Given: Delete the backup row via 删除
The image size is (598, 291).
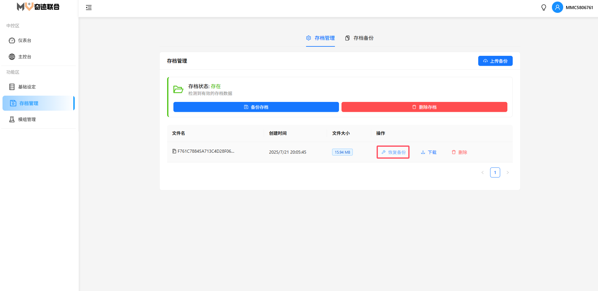Looking at the screenshot, I should pos(459,152).
